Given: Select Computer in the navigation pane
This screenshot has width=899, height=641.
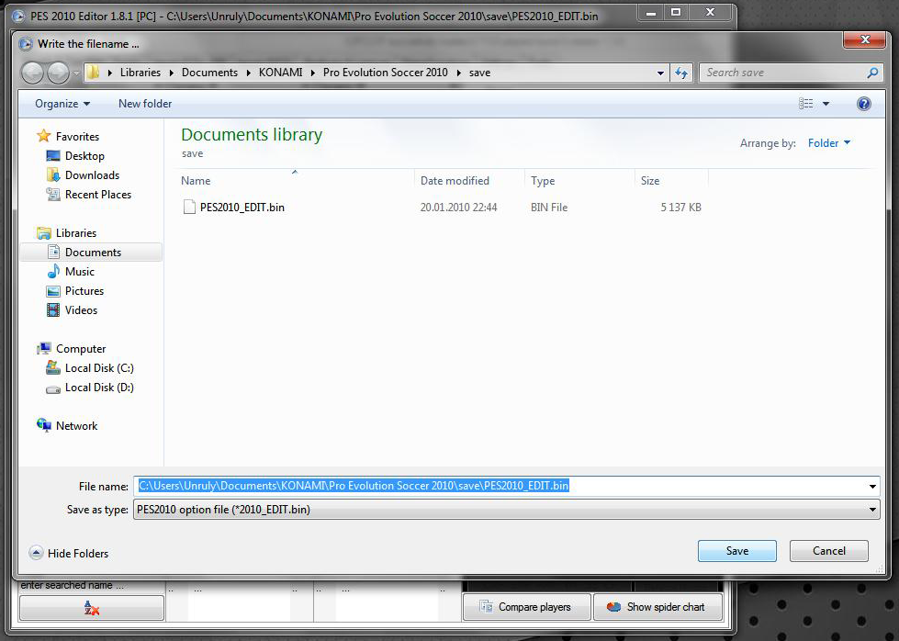Looking at the screenshot, I should coord(80,349).
